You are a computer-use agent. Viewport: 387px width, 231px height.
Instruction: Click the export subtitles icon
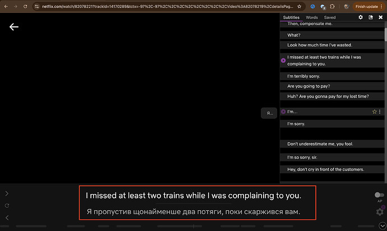(371, 17)
